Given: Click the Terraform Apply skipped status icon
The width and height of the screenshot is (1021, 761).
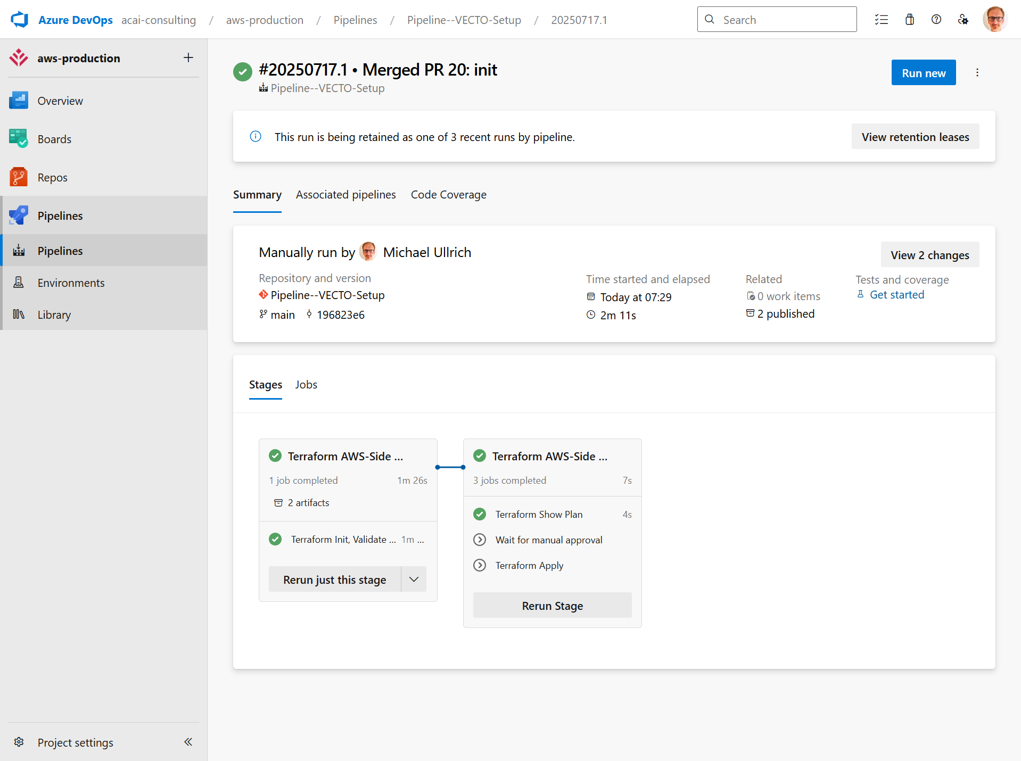Looking at the screenshot, I should (480, 565).
